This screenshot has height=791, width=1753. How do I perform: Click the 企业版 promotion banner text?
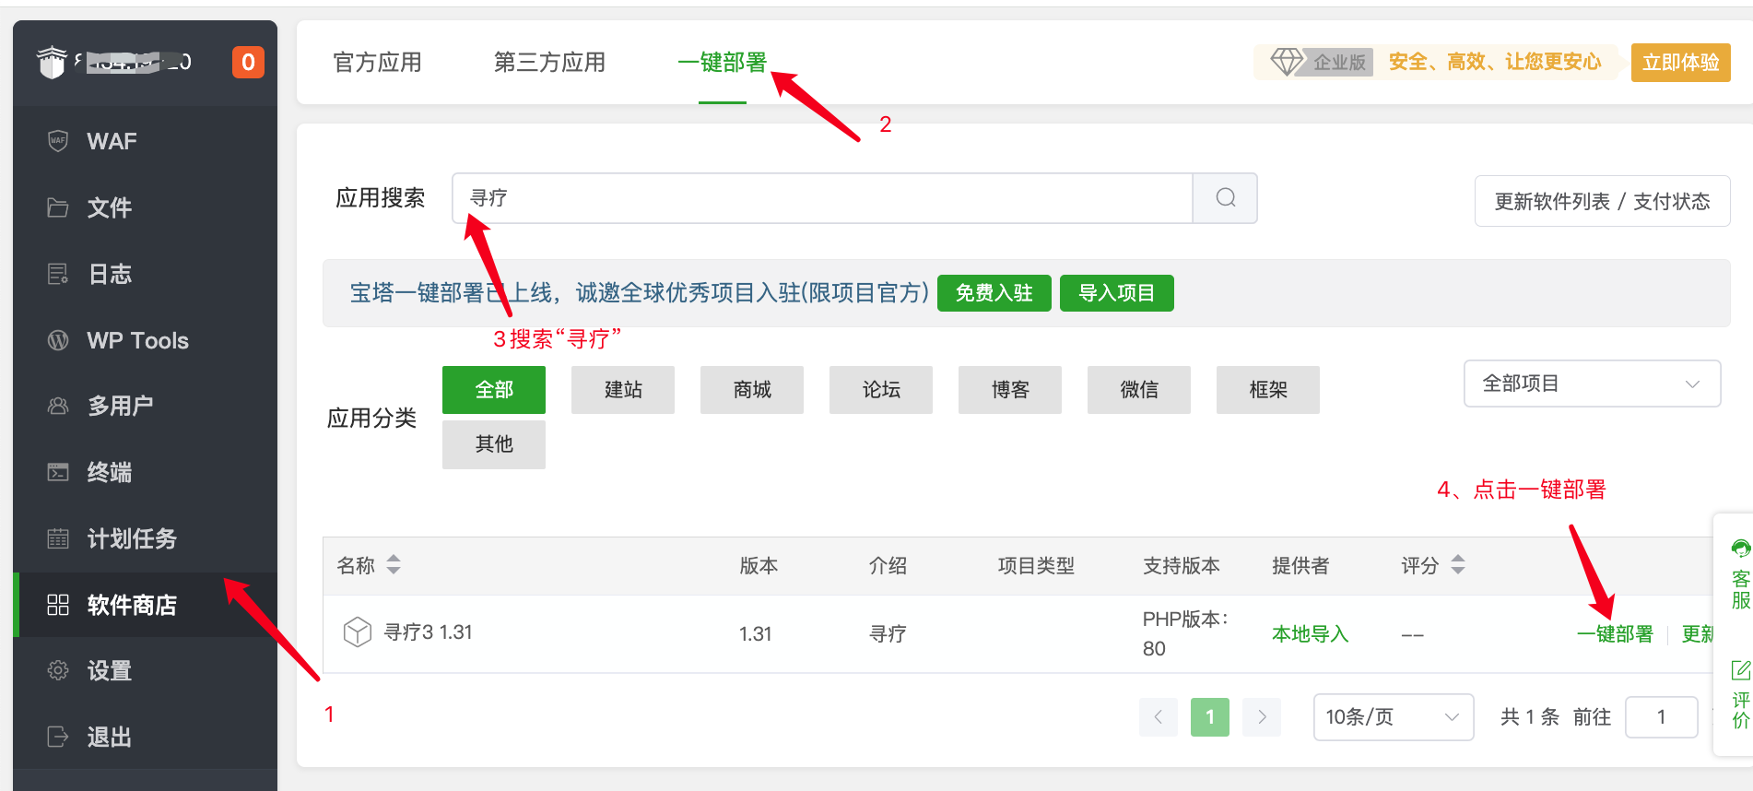pyautogui.click(x=1495, y=62)
